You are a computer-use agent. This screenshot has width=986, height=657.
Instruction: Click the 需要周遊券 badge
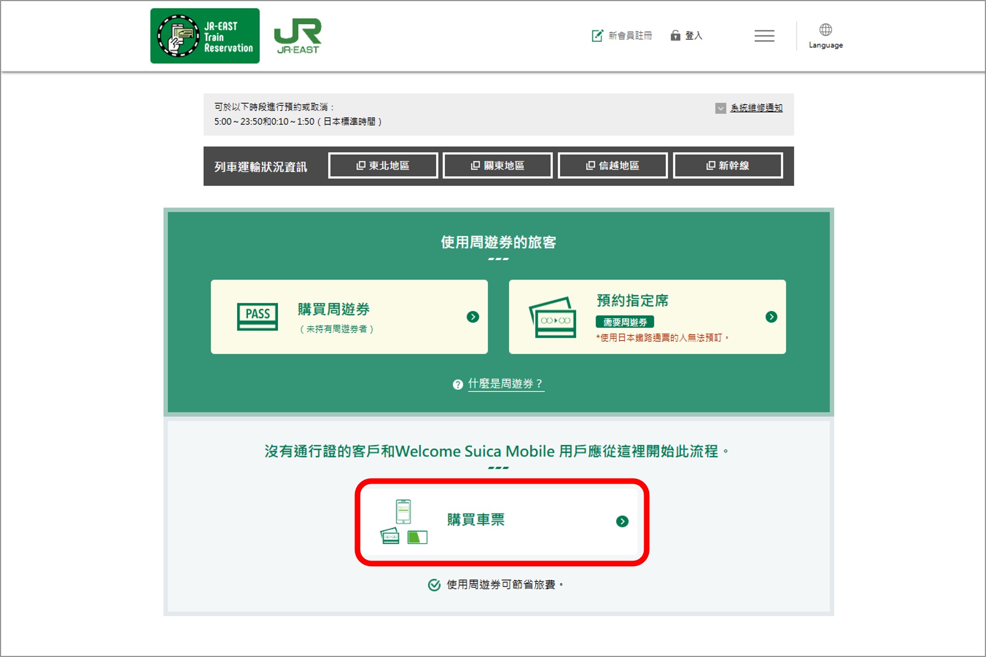tap(625, 322)
